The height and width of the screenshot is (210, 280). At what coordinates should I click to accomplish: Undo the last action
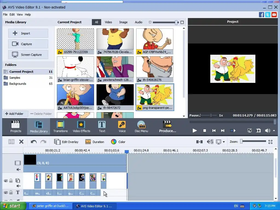click(x=34, y=142)
